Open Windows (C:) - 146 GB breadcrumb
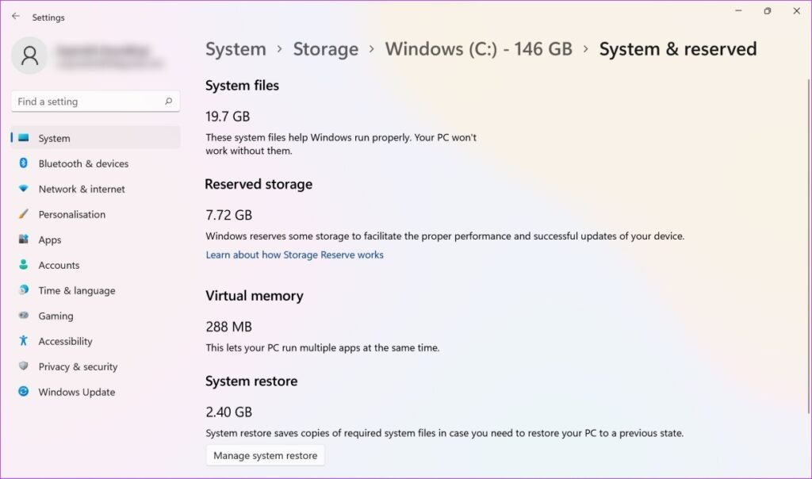Screen dimensions: 812x479 pyautogui.click(x=478, y=49)
